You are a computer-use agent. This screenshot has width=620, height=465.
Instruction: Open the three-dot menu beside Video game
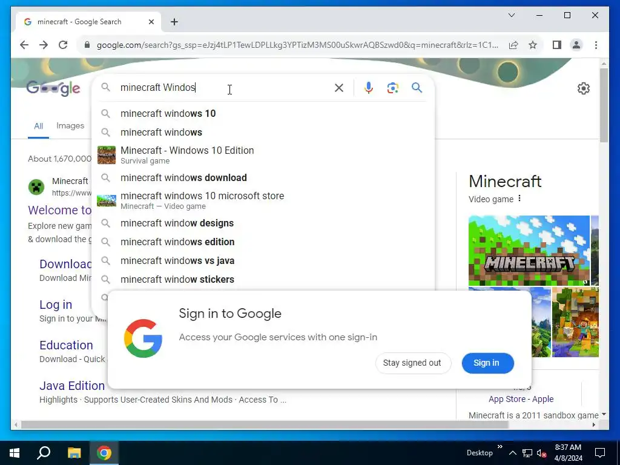(519, 199)
